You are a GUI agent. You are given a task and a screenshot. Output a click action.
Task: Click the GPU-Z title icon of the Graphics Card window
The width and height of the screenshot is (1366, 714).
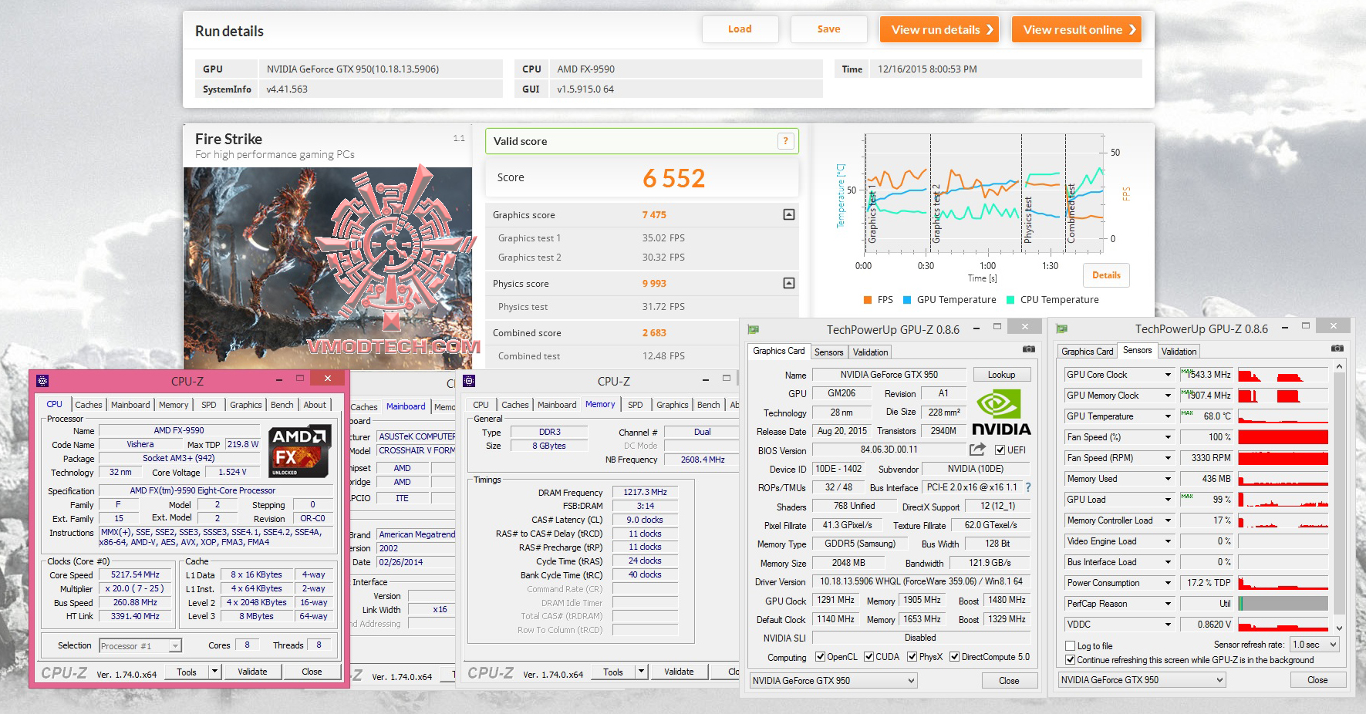pos(754,329)
